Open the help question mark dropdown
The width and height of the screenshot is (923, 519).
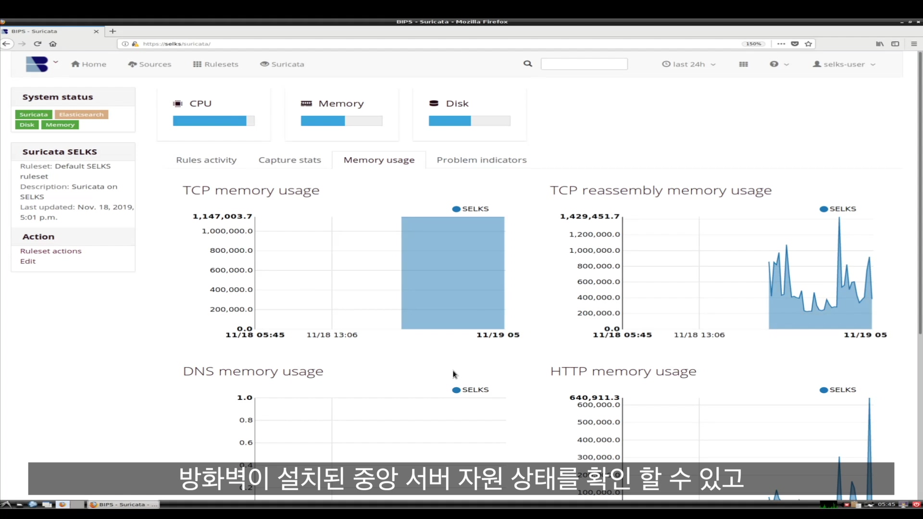click(x=779, y=64)
